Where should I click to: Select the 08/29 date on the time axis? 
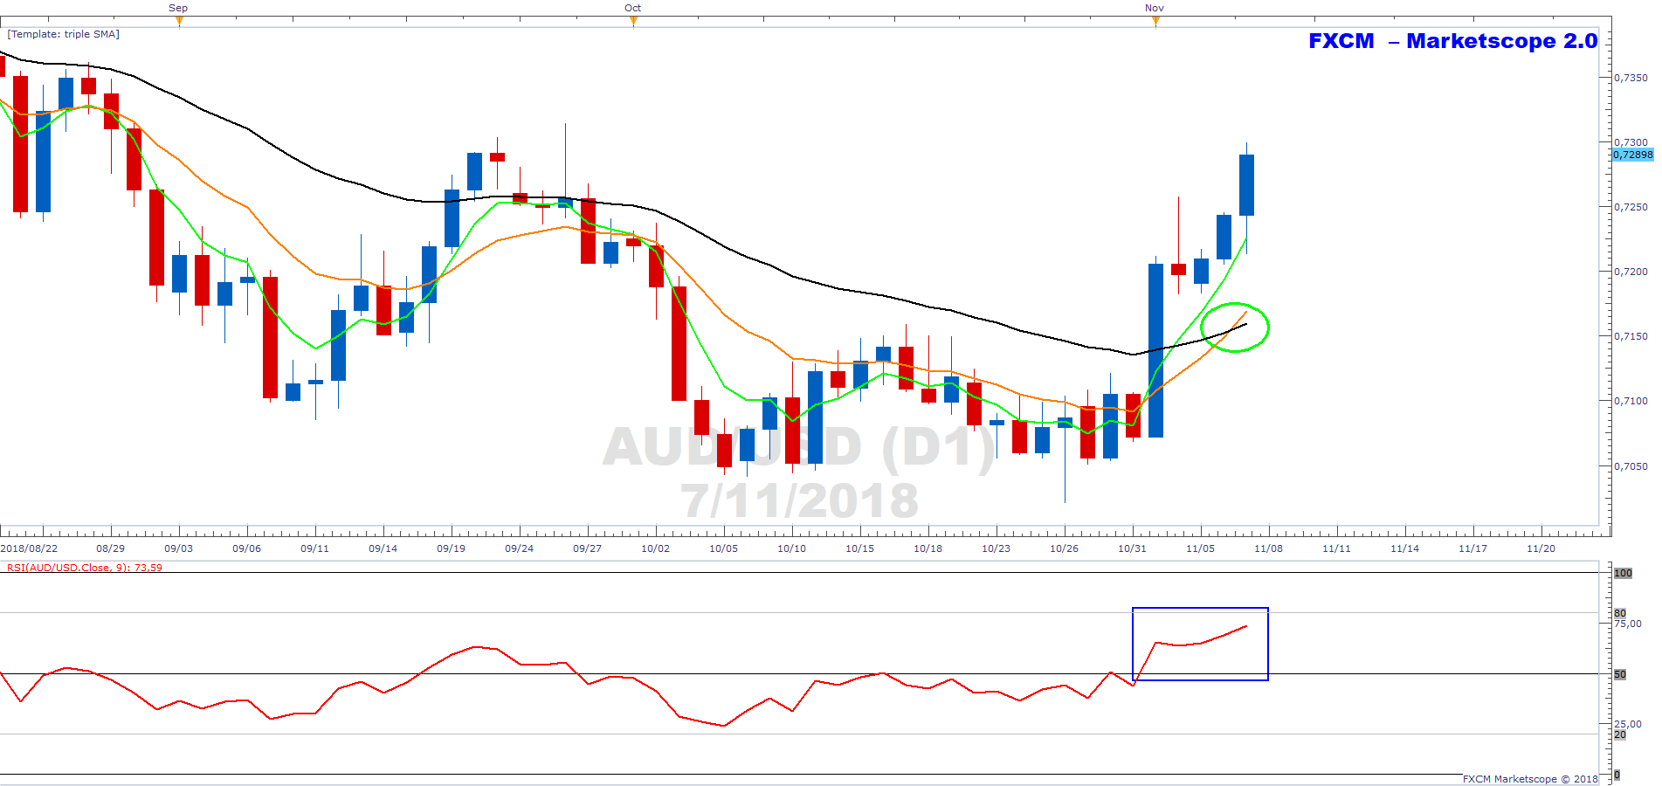click(111, 548)
